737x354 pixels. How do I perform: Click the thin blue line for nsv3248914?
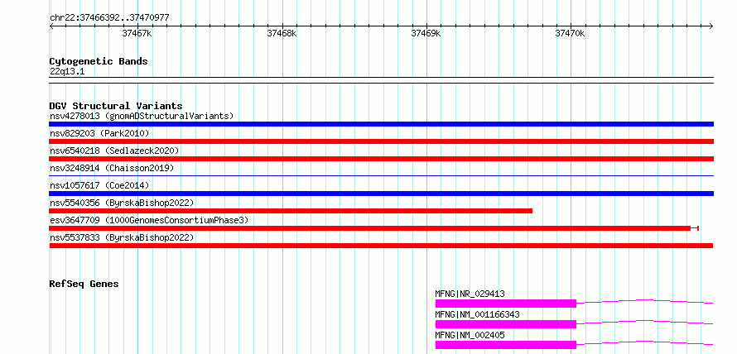(x=381, y=176)
